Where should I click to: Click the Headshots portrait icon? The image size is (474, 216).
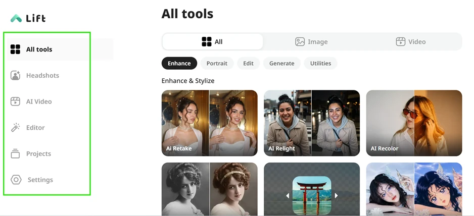pyautogui.click(x=15, y=75)
